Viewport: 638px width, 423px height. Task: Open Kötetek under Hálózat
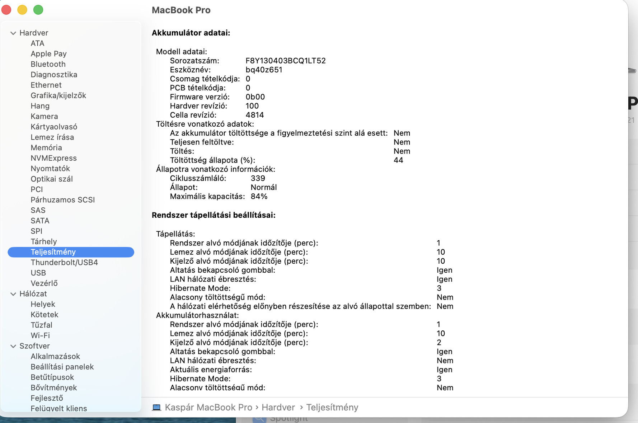tap(44, 315)
